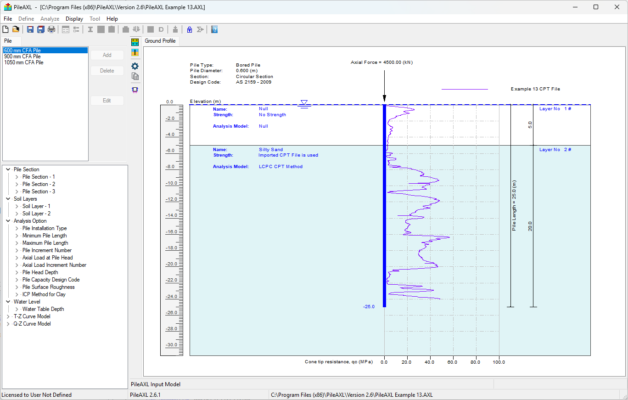This screenshot has height=400, width=628.
Task: Click the pile in soil layers icon
Action: (135, 52)
